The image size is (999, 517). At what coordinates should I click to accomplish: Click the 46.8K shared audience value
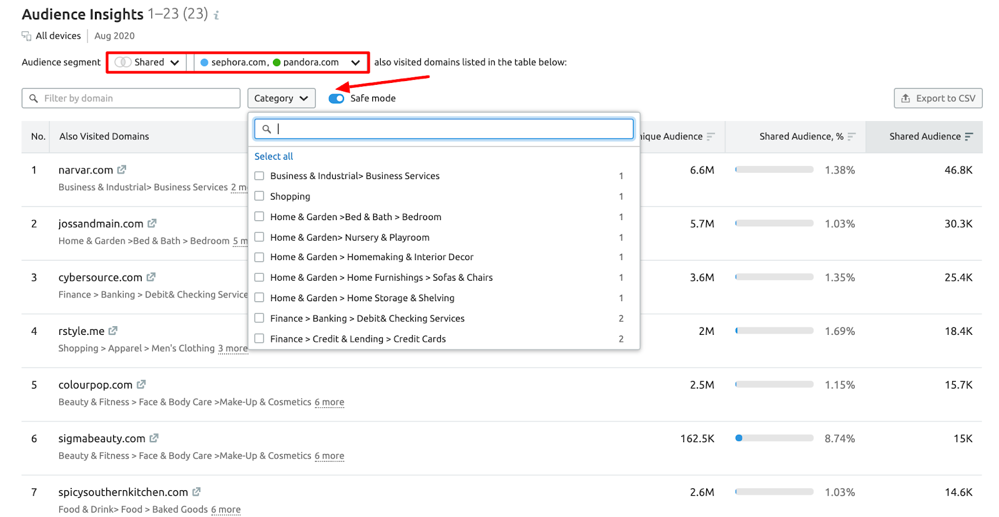958,170
